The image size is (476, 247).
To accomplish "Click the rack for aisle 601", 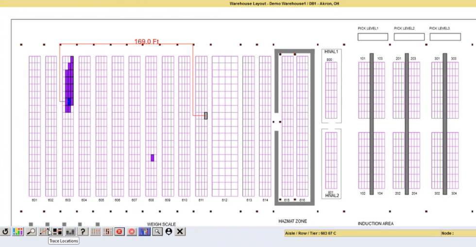I will [x=34, y=126].
